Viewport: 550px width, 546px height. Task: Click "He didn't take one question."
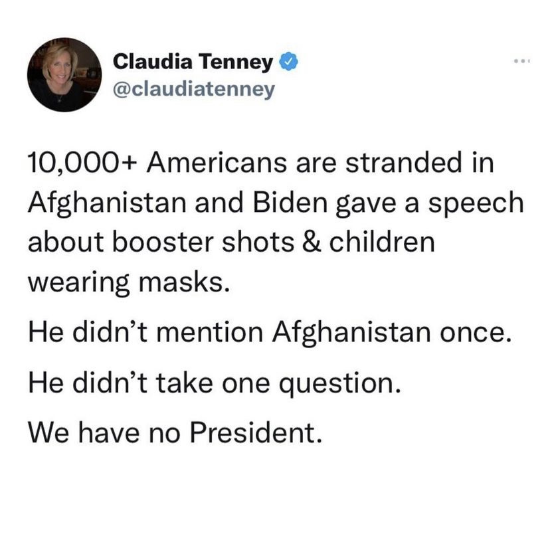pos(215,382)
